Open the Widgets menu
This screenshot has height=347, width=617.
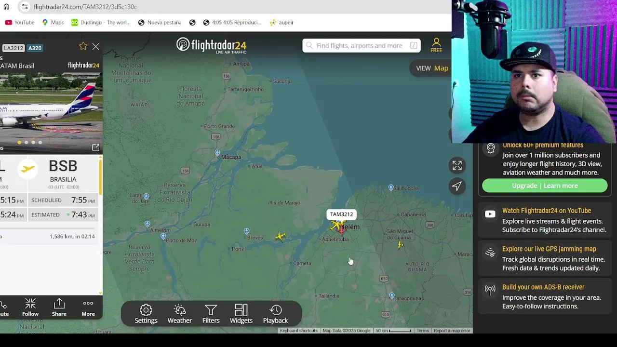coord(241,314)
